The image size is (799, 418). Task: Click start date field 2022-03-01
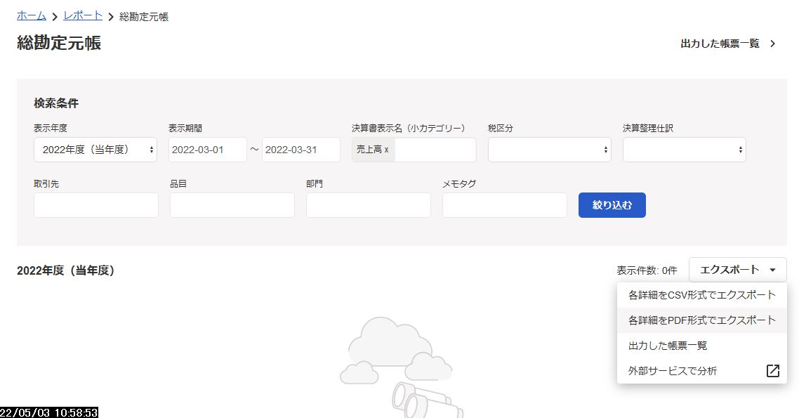coord(208,150)
